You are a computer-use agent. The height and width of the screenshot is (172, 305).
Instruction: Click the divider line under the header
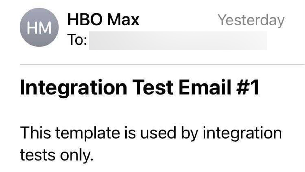162,64
